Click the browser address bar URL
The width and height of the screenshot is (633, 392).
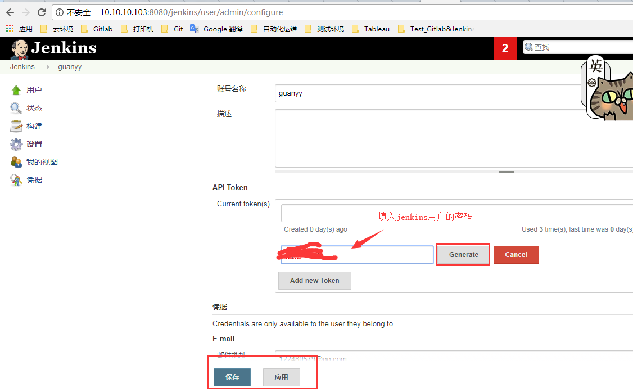pos(191,12)
